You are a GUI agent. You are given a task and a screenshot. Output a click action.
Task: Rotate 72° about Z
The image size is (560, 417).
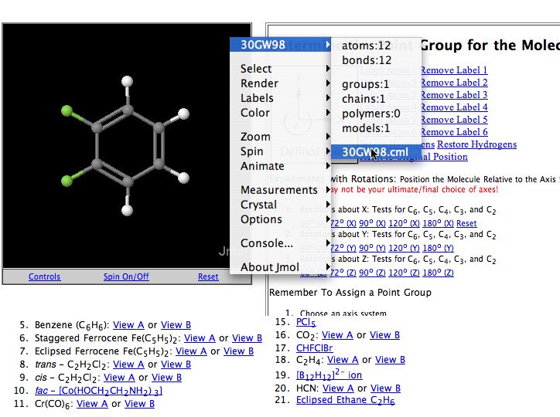click(343, 273)
